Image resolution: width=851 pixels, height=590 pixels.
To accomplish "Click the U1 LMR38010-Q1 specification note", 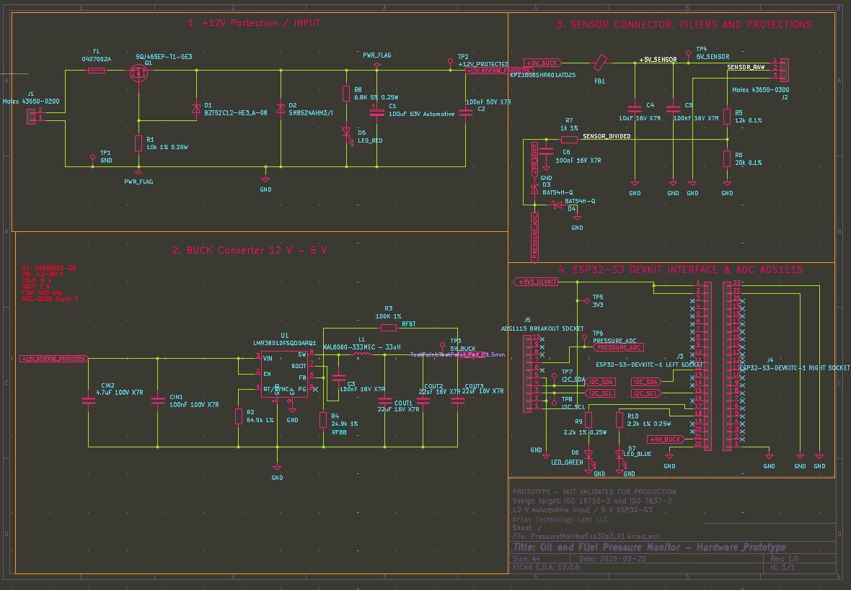I will (50, 283).
